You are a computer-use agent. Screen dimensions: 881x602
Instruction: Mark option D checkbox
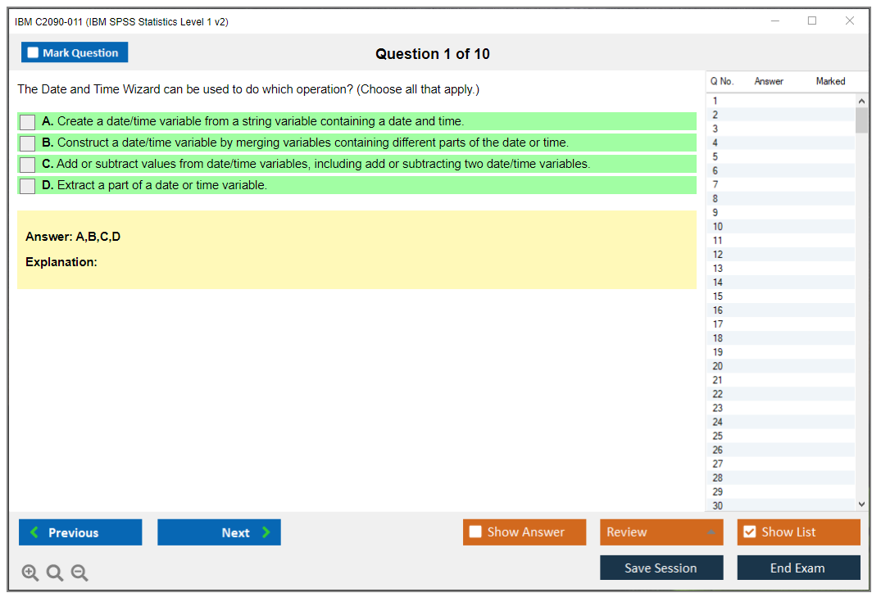[28, 186]
